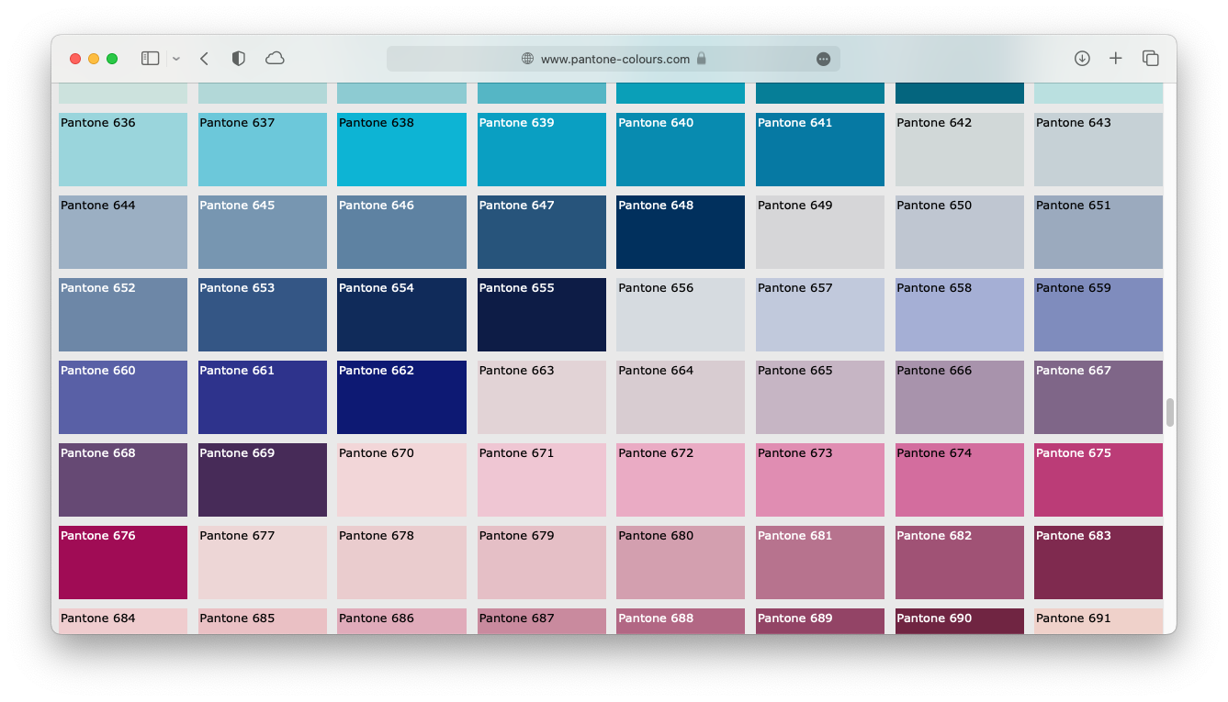Choose the Pantone 682 swatch

pos(960,563)
